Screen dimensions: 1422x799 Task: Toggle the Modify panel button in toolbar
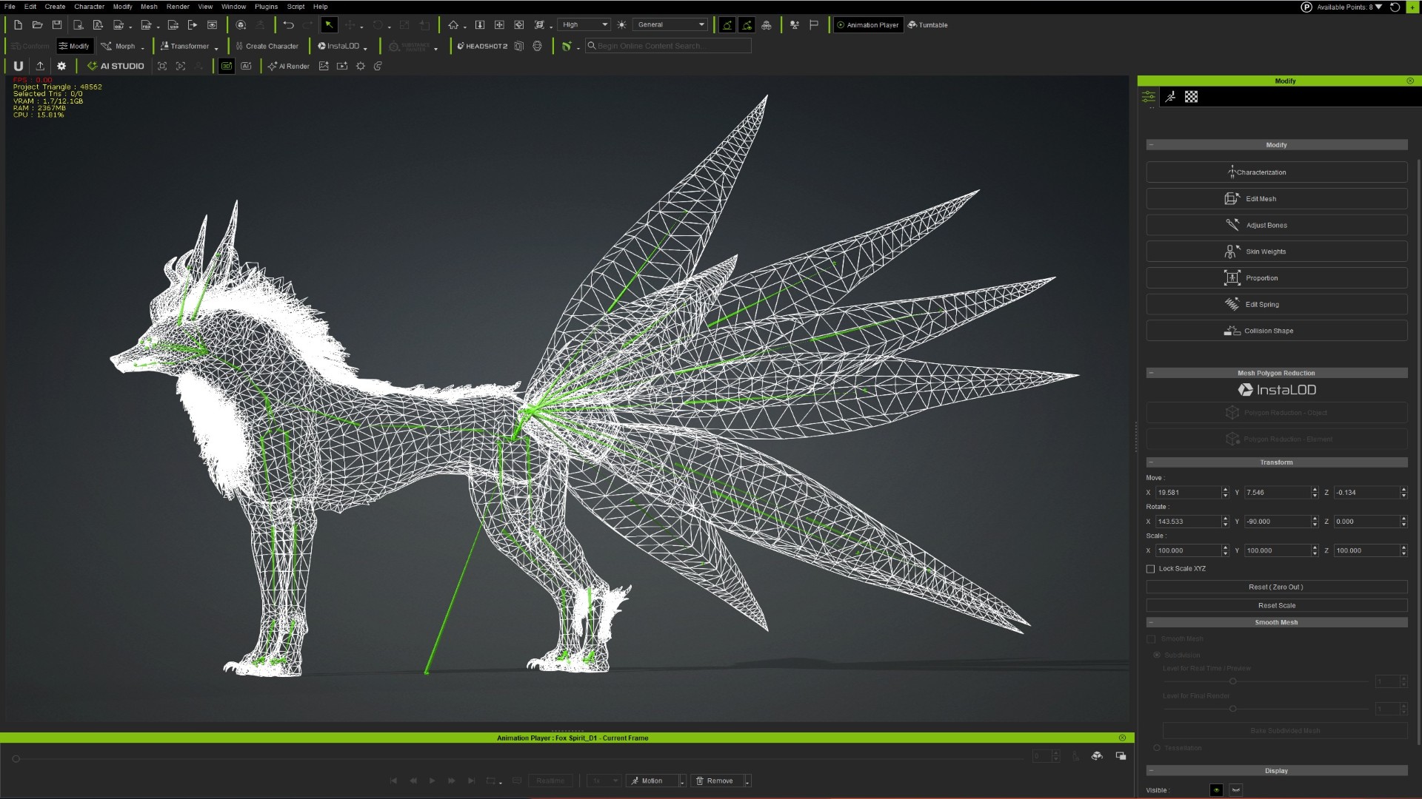74,46
